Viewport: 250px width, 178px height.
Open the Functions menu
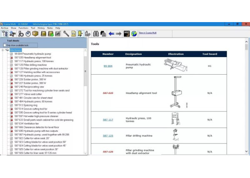(29, 28)
